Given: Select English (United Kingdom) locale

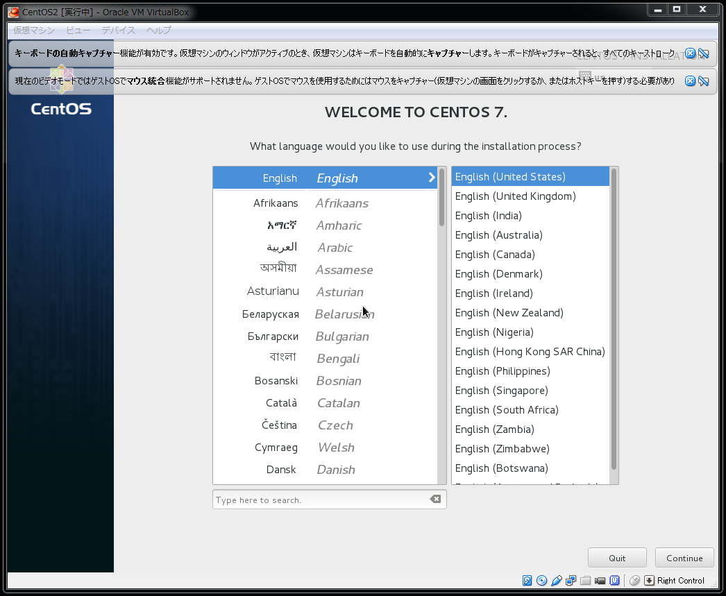Looking at the screenshot, I should pos(530,196).
